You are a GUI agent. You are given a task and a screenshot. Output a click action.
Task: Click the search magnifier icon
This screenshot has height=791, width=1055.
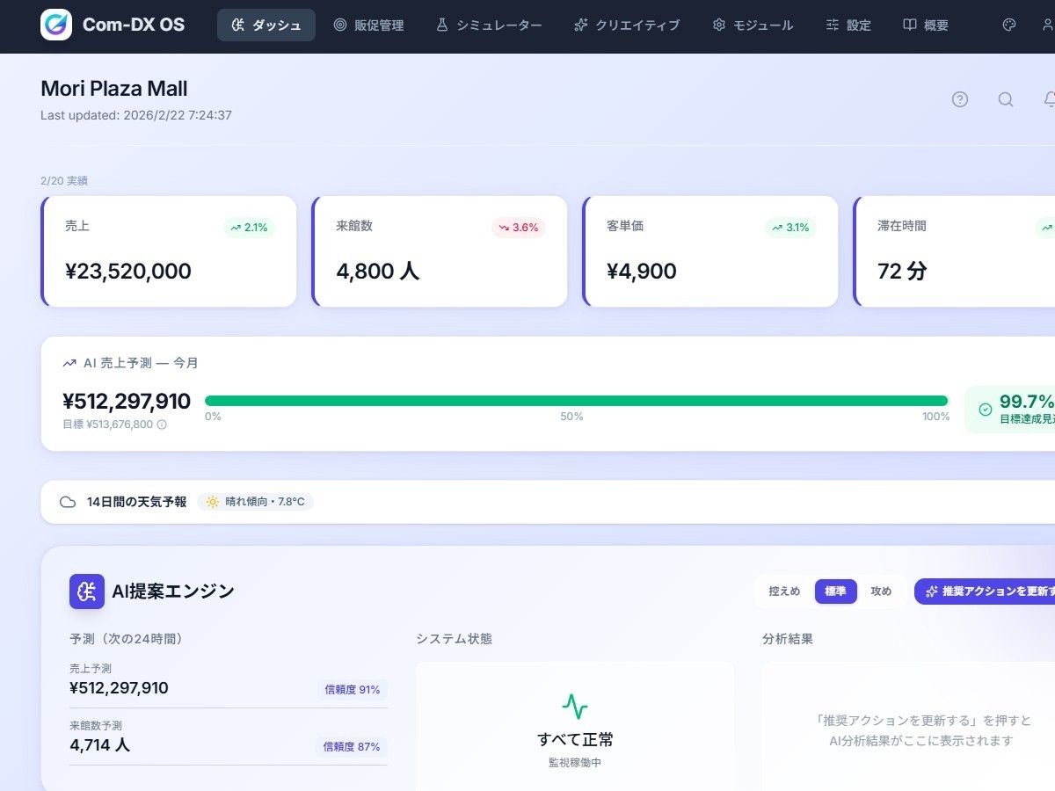click(x=1006, y=99)
